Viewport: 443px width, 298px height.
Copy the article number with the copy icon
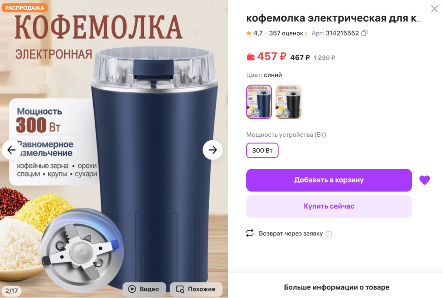coord(365,33)
